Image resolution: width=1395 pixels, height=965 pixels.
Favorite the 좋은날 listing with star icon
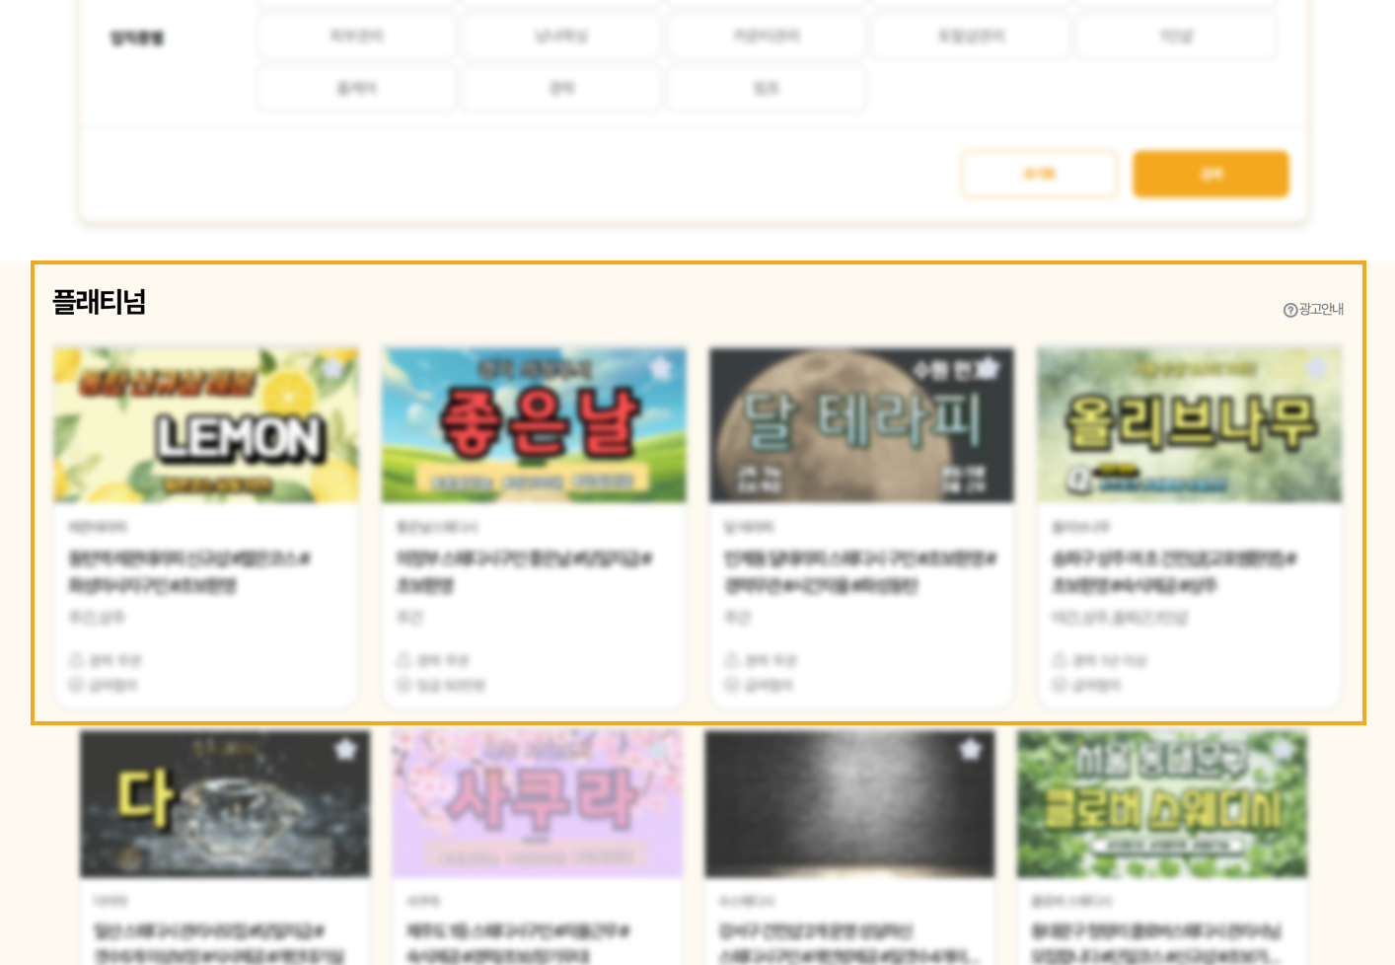[660, 369]
